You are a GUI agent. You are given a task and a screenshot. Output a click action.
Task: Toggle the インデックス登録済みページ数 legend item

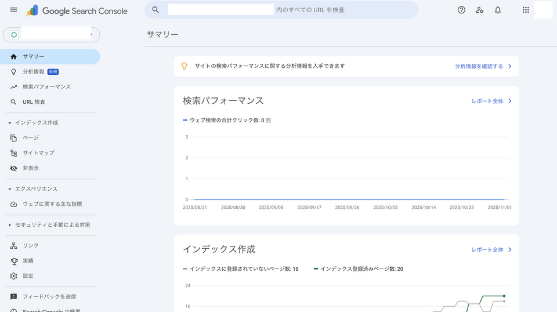coord(358,269)
